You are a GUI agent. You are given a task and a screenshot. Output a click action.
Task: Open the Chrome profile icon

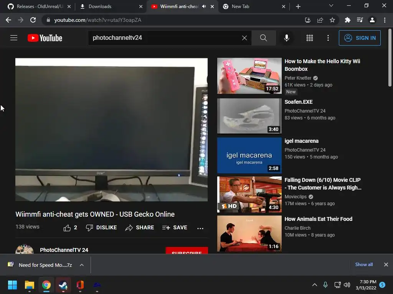tap(372, 20)
